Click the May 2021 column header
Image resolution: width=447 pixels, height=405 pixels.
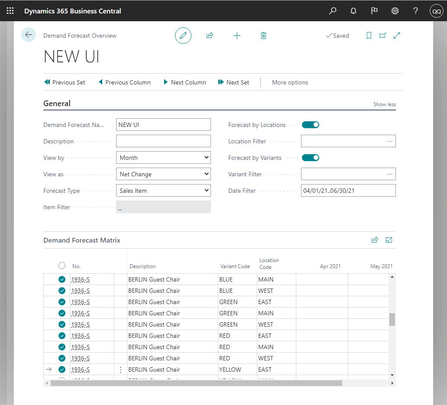(x=382, y=266)
